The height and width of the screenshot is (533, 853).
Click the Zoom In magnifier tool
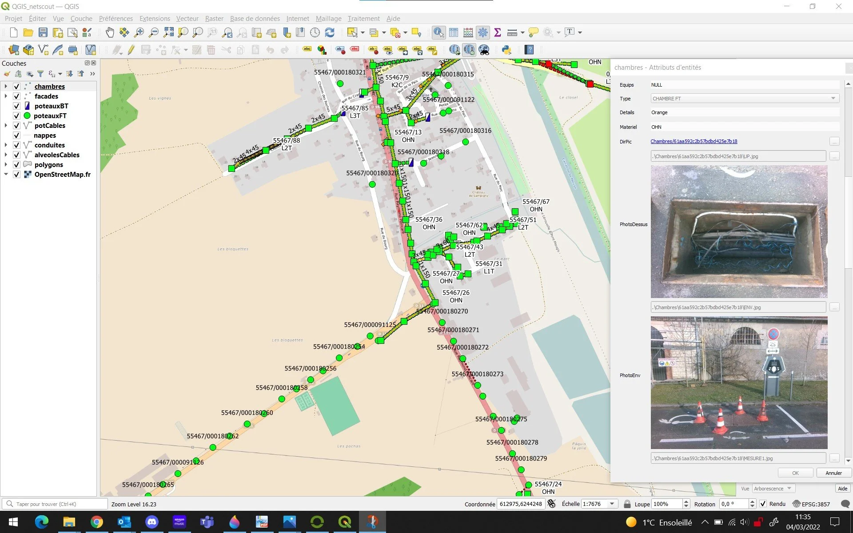[x=139, y=32]
